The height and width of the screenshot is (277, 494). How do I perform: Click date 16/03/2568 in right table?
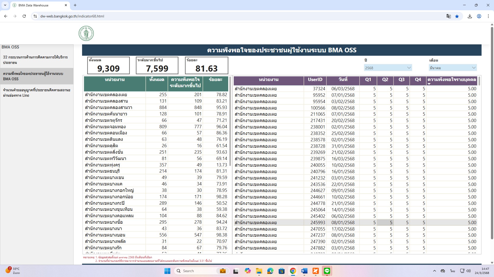(343, 159)
